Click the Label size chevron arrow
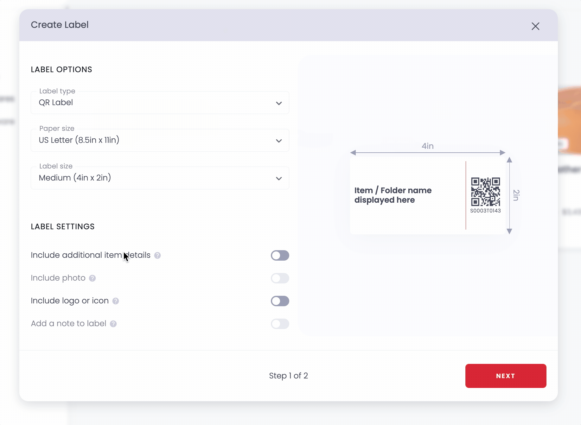Screen dimensions: 581x425 [279, 178]
